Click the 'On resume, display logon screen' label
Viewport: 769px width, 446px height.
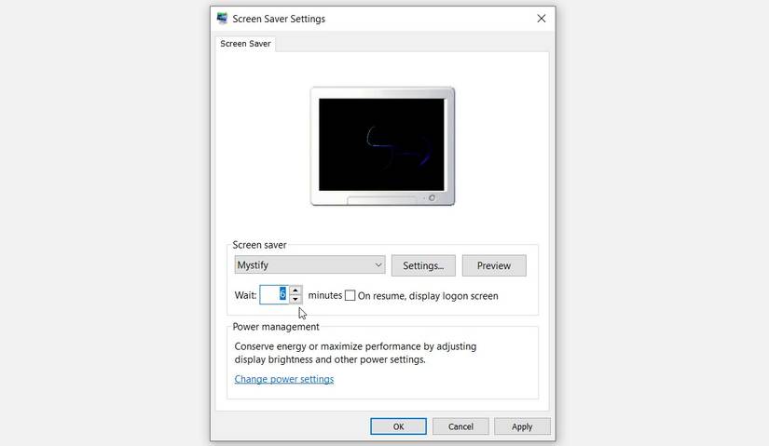[428, 296]
